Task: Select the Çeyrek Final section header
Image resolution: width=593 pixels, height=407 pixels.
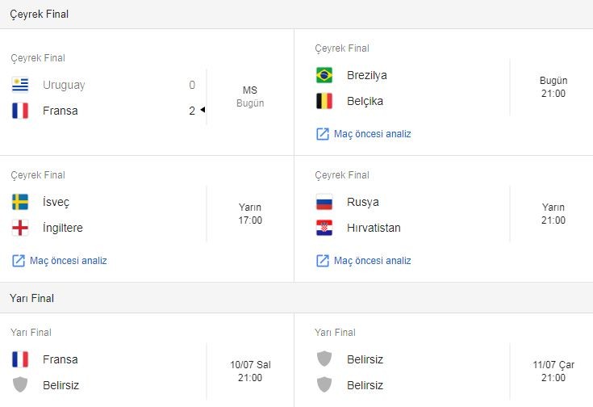Action: tap(39, 15)
